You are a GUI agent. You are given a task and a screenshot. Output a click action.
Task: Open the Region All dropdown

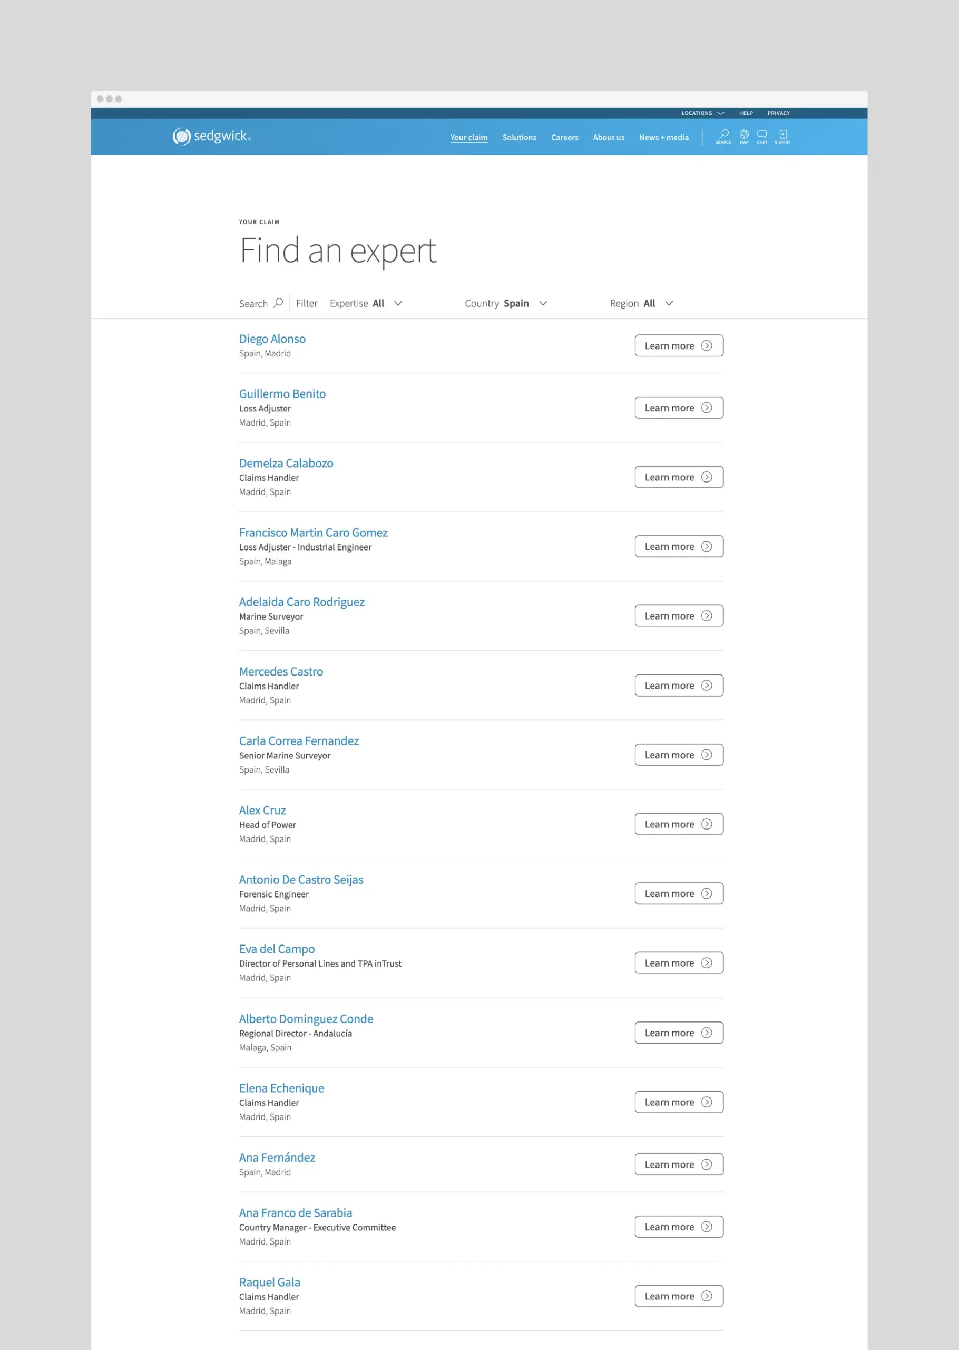click(641, 303)
